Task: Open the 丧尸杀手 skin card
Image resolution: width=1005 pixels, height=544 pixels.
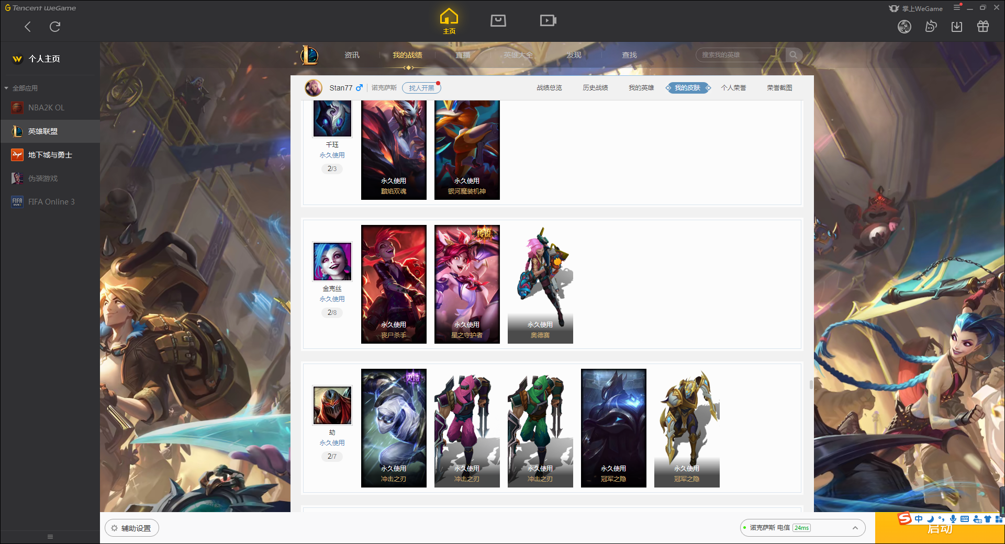Action: click(x=394, y=285)
